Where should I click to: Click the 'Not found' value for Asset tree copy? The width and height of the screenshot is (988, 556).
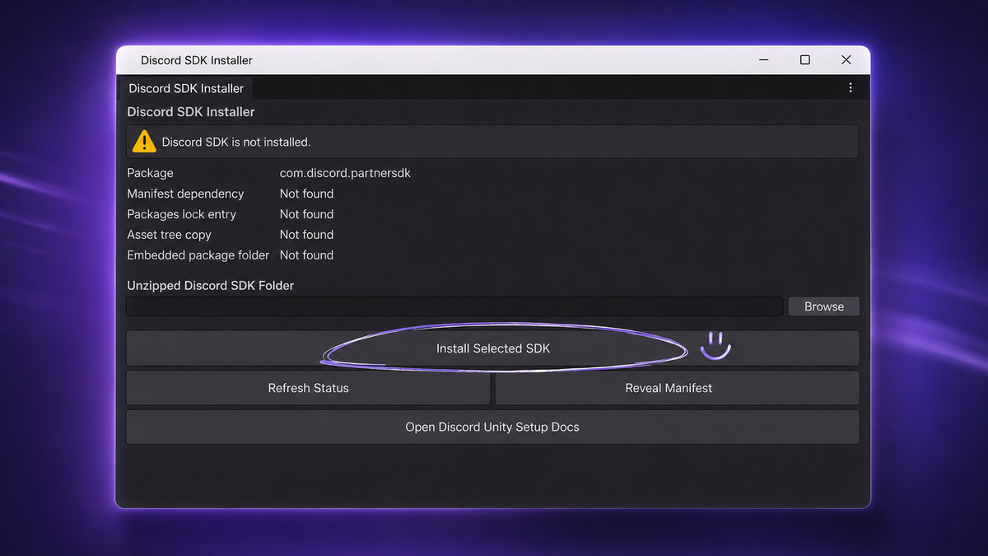click(x=306, y=235)
